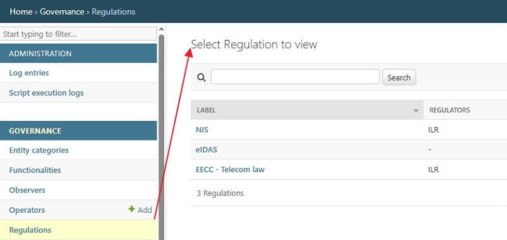This screenshot has width=507, height=240.
Task: Focus the sidebar filter input
Action: pyautogui.click(x=79, y=34)
